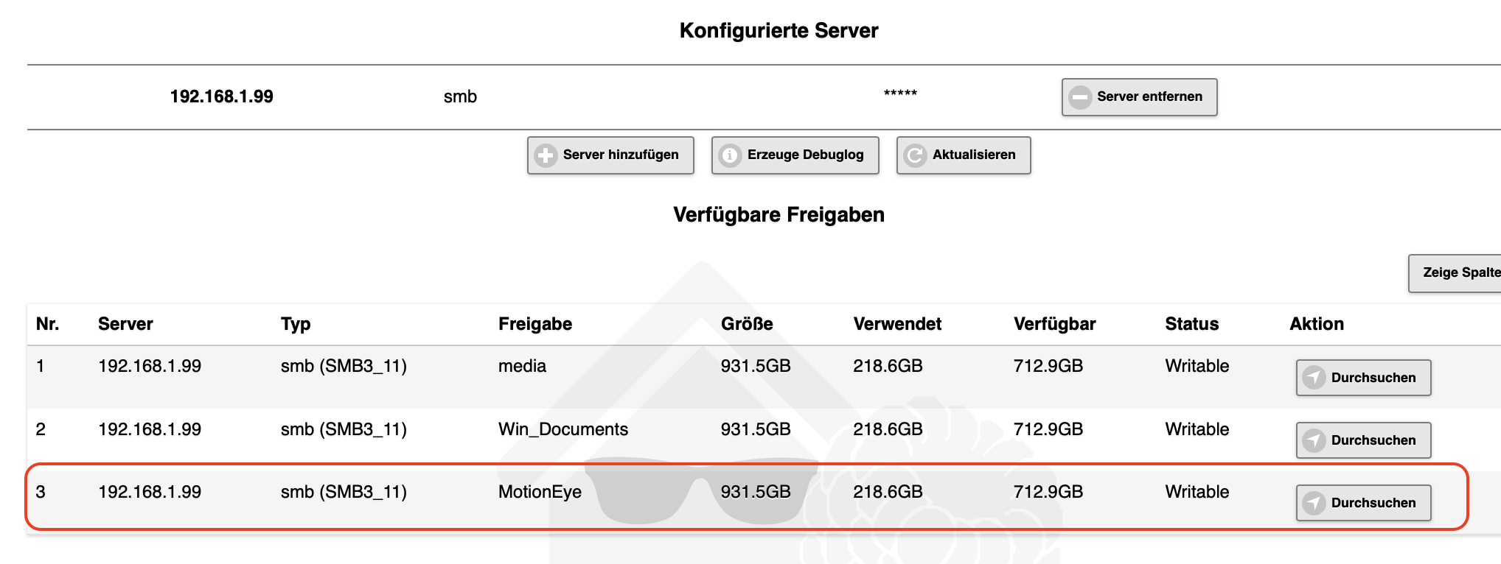Click the arrow icon for media share

1313,378
